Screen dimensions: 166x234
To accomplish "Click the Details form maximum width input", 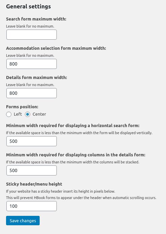I will coord(32,93).
